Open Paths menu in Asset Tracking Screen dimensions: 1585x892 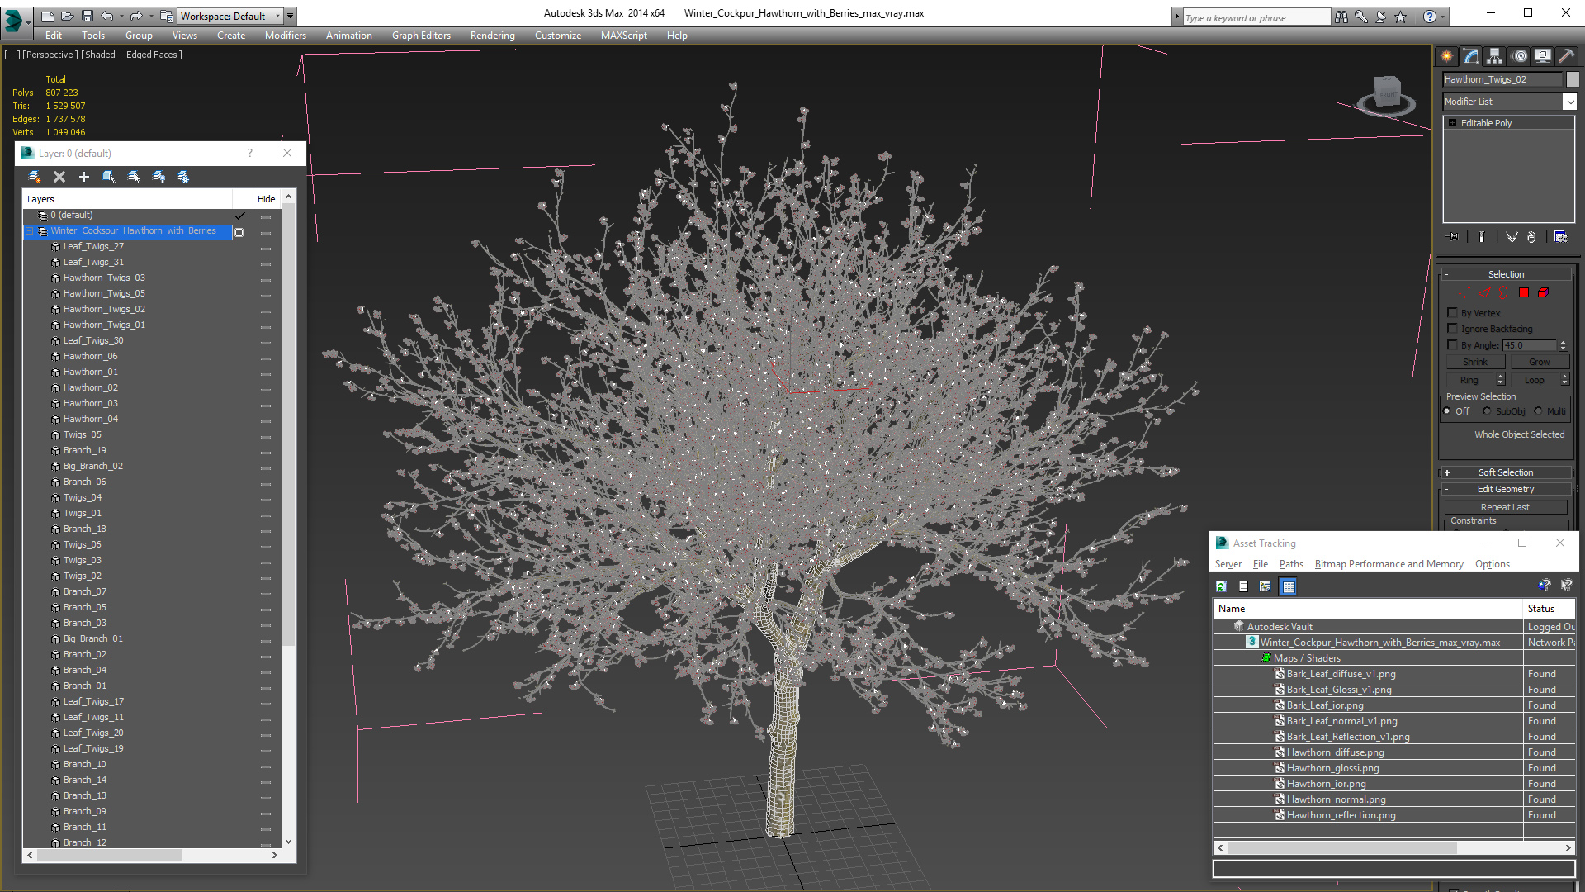point(1291,564)
